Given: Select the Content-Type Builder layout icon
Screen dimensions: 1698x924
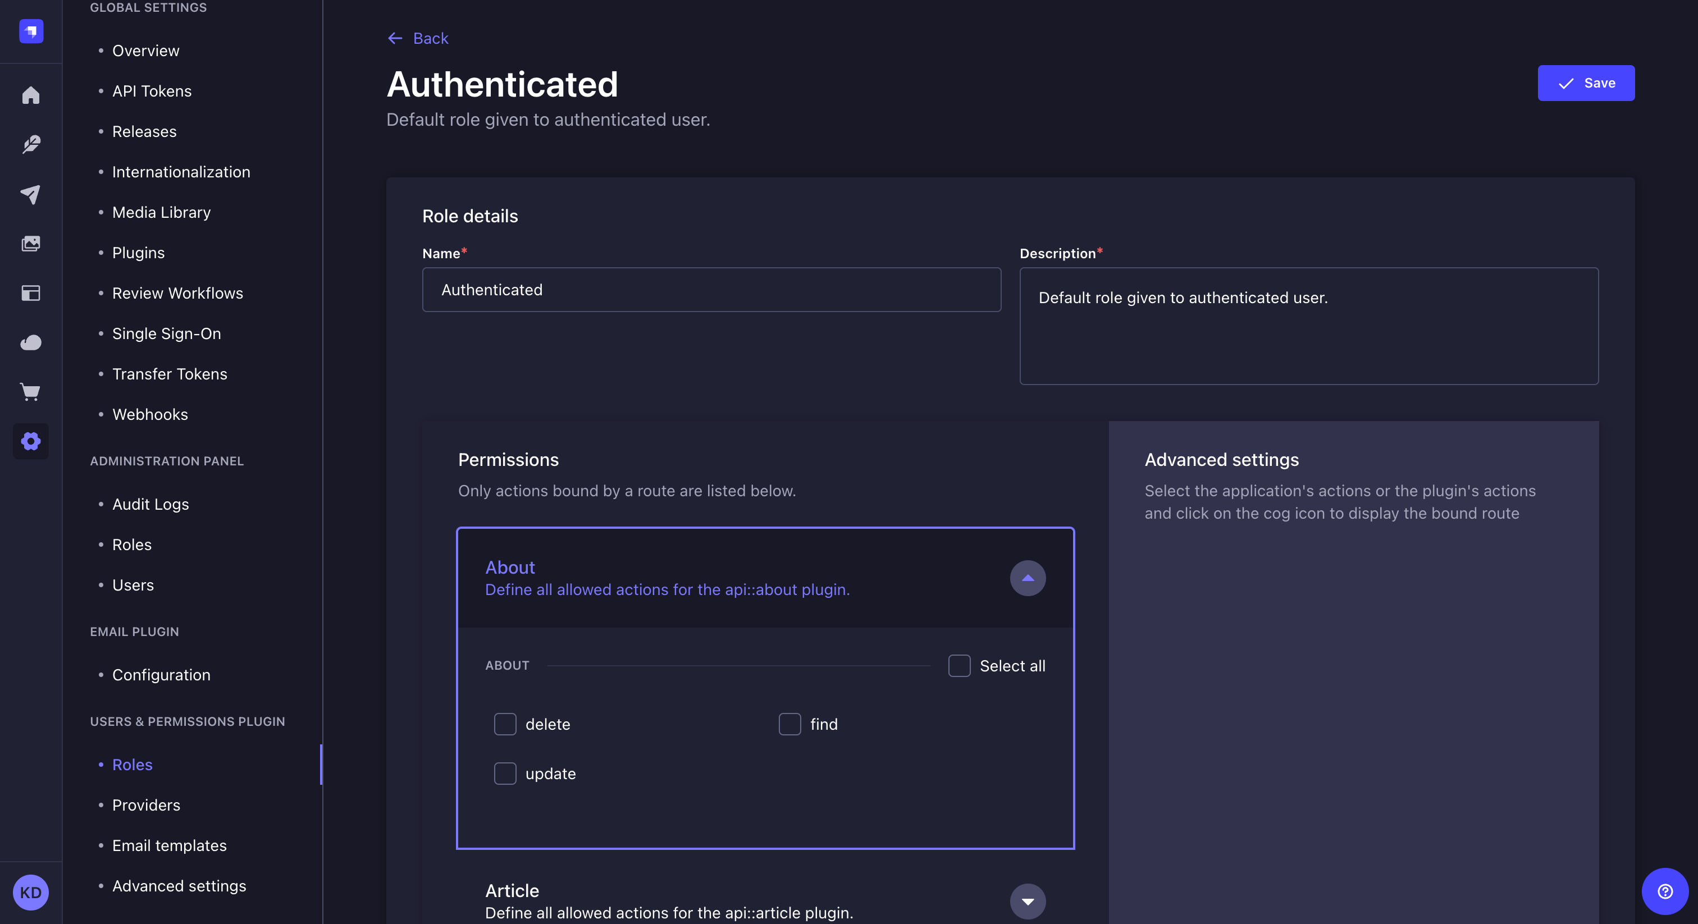Looking at the screenshot, I should click(x=30, y=293).
